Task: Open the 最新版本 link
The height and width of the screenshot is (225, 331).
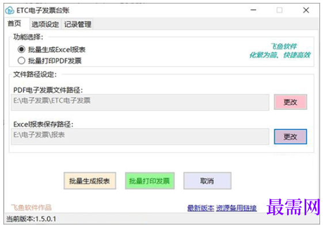Action: (201, 208)
